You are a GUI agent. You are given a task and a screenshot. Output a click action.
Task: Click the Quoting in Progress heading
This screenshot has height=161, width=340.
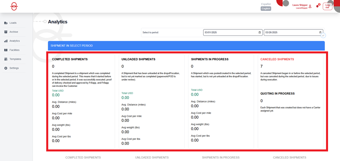pyautogui.click(x=277, y=94)
